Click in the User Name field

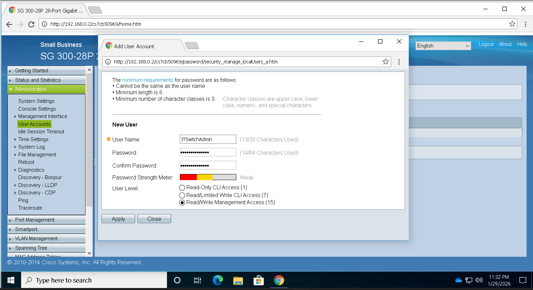(x=208, y=139)
